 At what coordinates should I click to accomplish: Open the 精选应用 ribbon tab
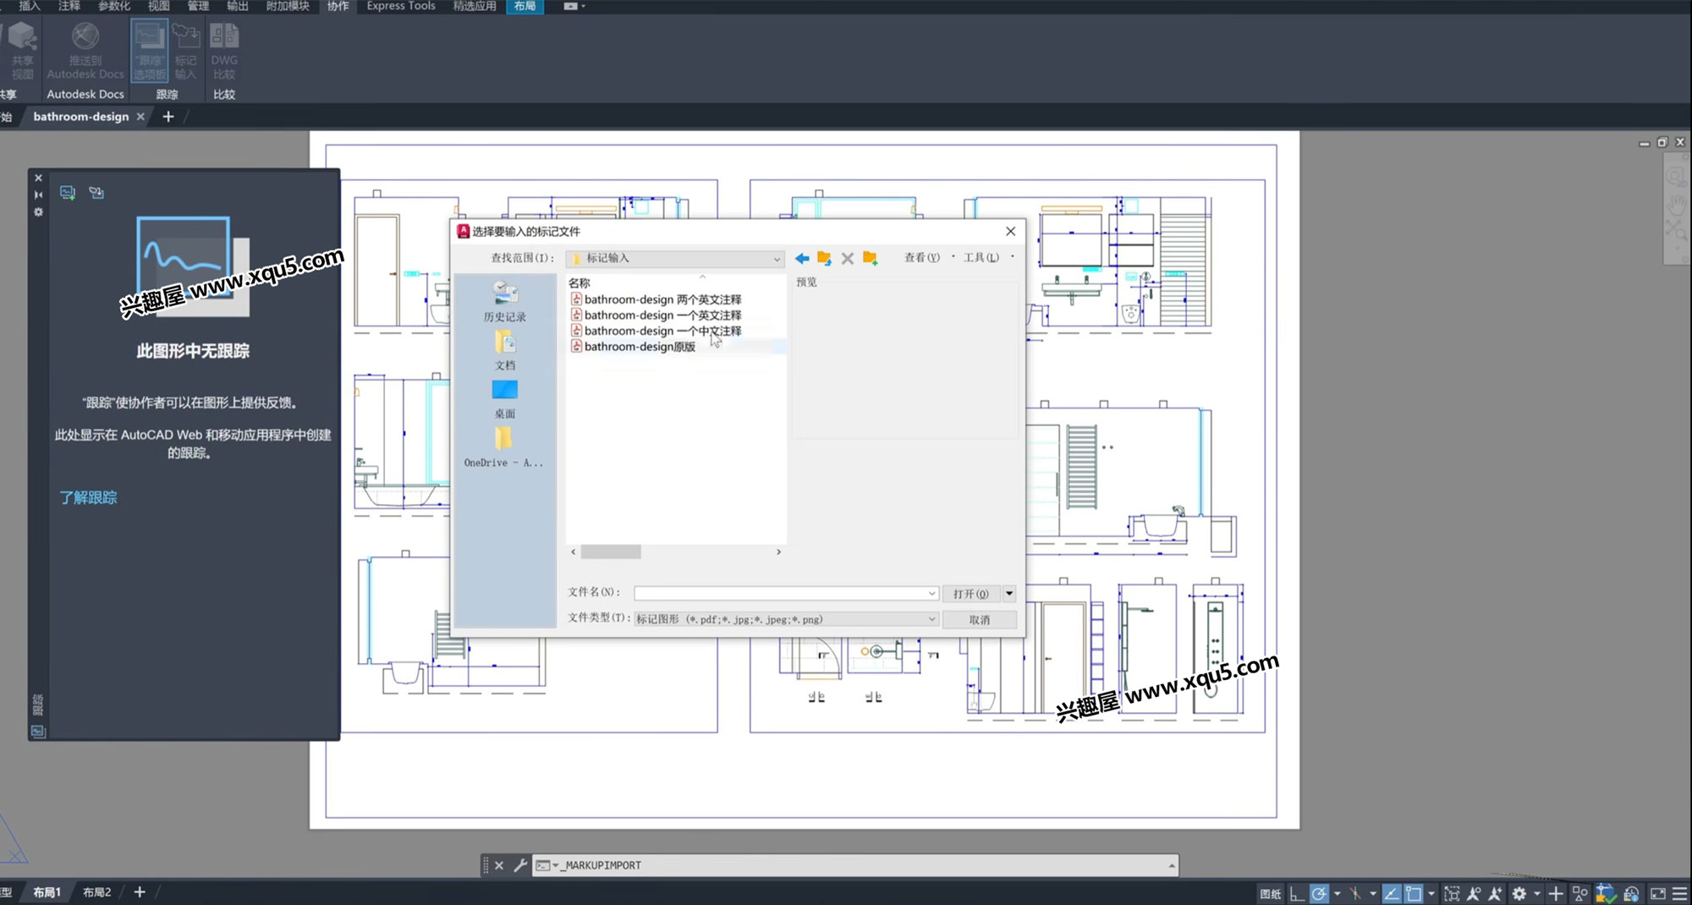(475, 6)
